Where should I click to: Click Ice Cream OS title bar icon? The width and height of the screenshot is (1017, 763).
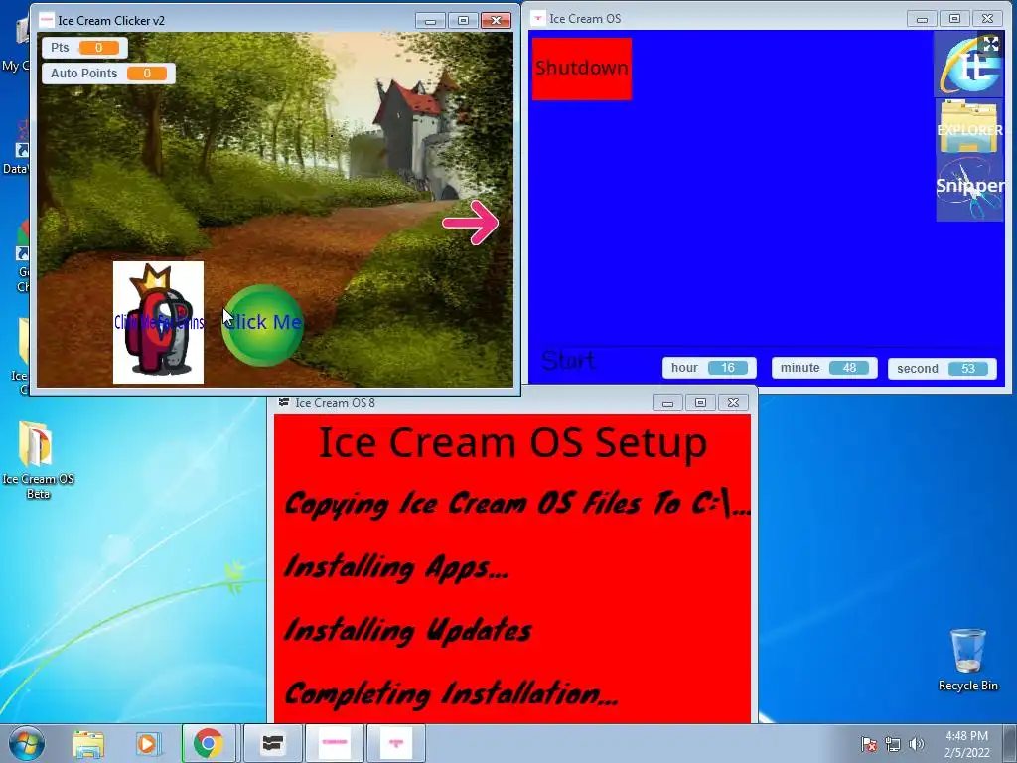pos(537,19)
